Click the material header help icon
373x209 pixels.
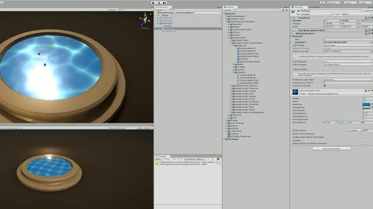click(367, 91)
